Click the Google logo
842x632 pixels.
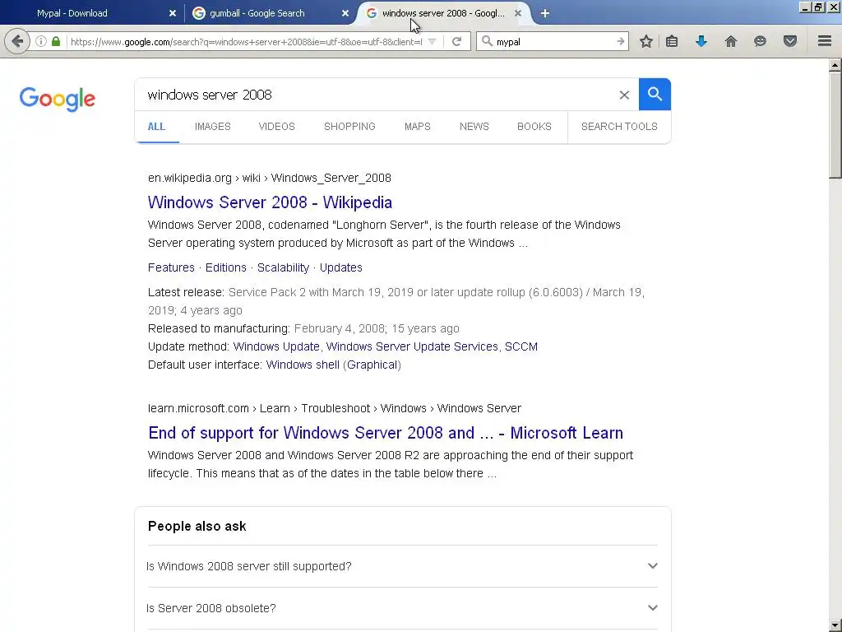coord(58,99)
